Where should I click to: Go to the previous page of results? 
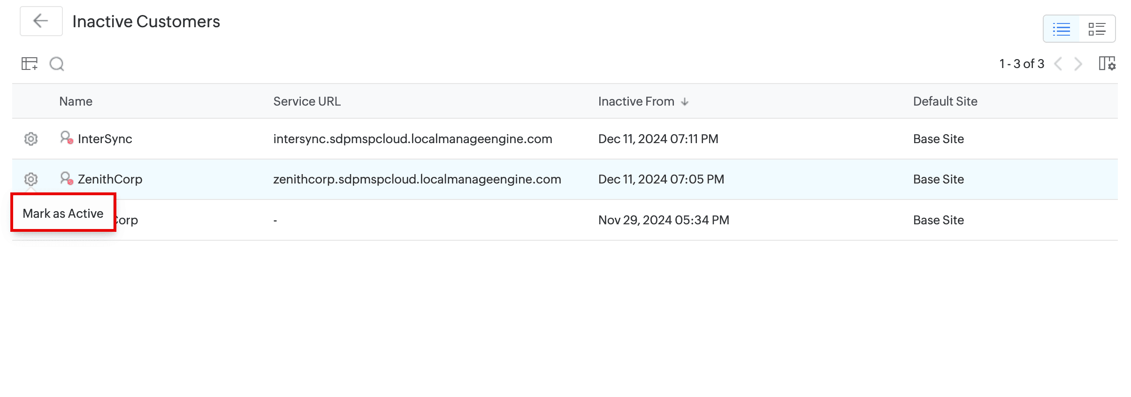[1058, 64]
